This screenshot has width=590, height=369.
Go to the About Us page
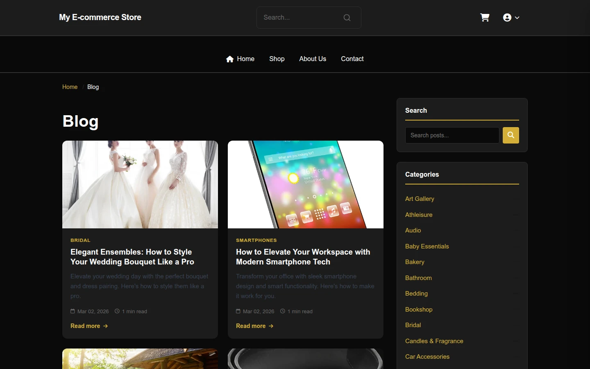coord(313,59)
